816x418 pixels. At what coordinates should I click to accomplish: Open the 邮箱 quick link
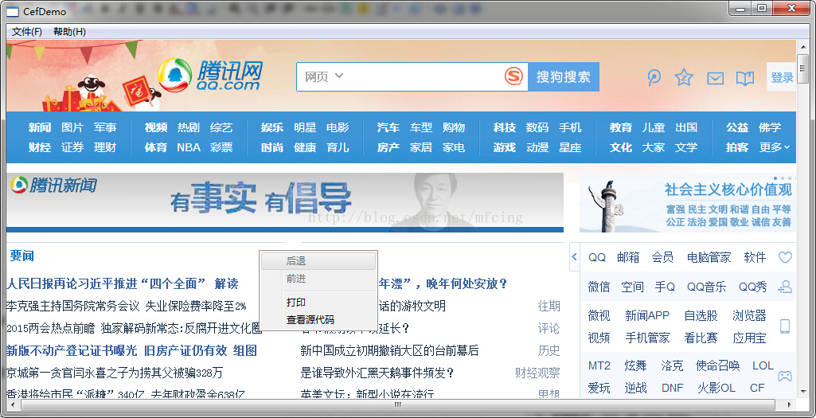(x=628, y=257)
